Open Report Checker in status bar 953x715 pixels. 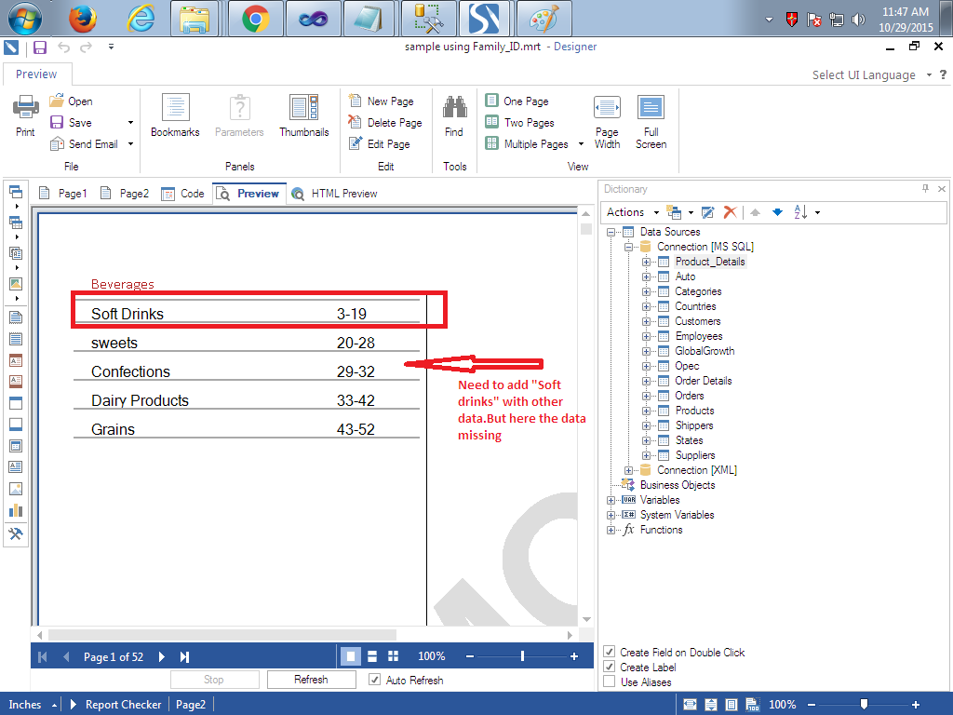116,705
